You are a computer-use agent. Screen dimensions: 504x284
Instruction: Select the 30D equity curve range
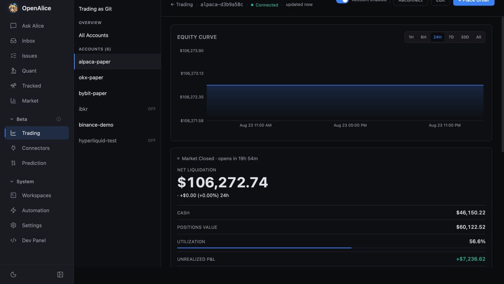(x=465, y=37)
